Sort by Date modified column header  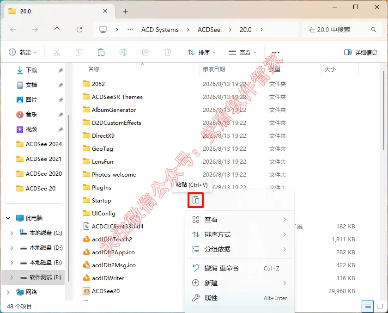(214, 69)
